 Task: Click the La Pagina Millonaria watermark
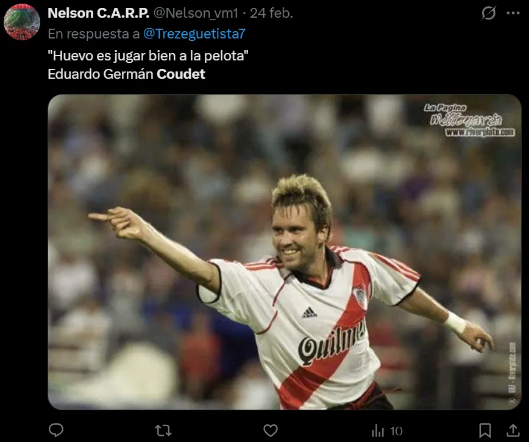pos(469,120)
